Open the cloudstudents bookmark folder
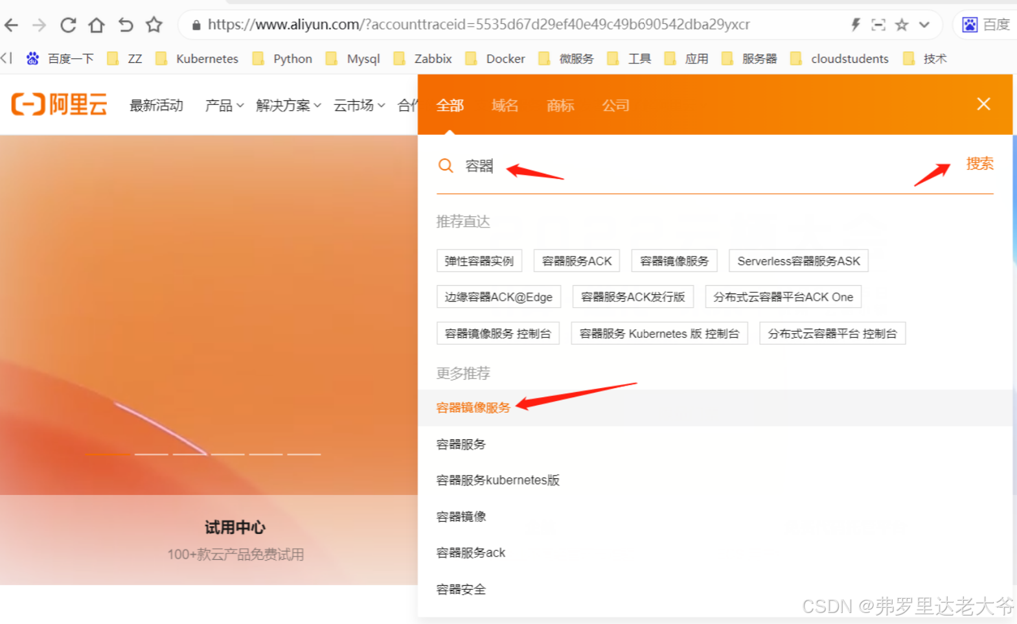This screenshot has height=624, width=1017. [x=840, y=59]
